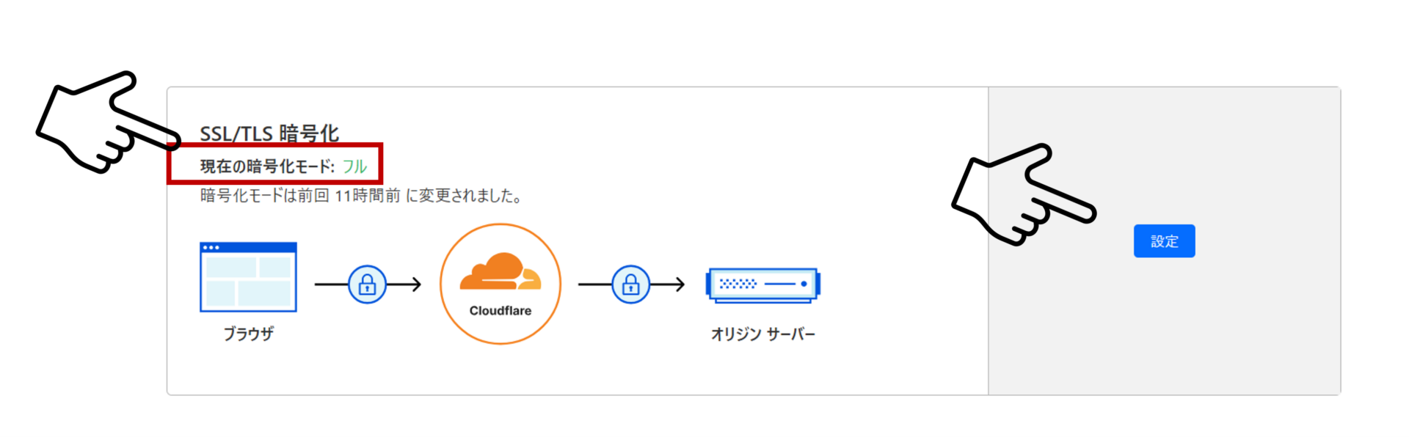Click the 設定 settings button
The width and height of the screenshot is (1409, 437).
point(1164,240)
